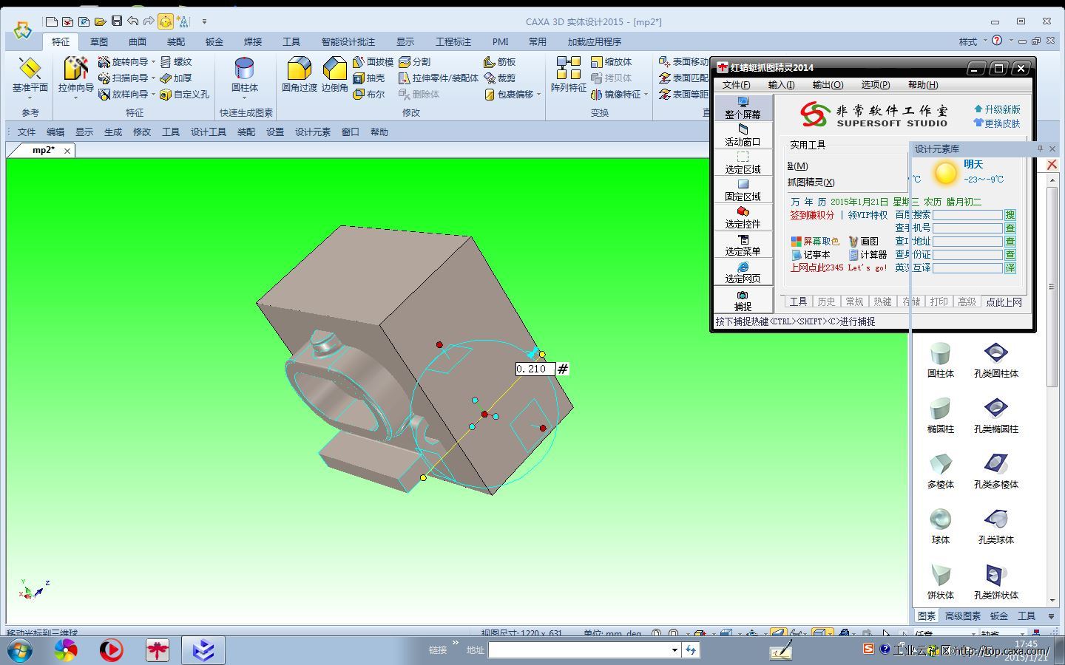
Task: Select the 扫描向导 sweep wizard tool
Action: click(x=123, y=78)
